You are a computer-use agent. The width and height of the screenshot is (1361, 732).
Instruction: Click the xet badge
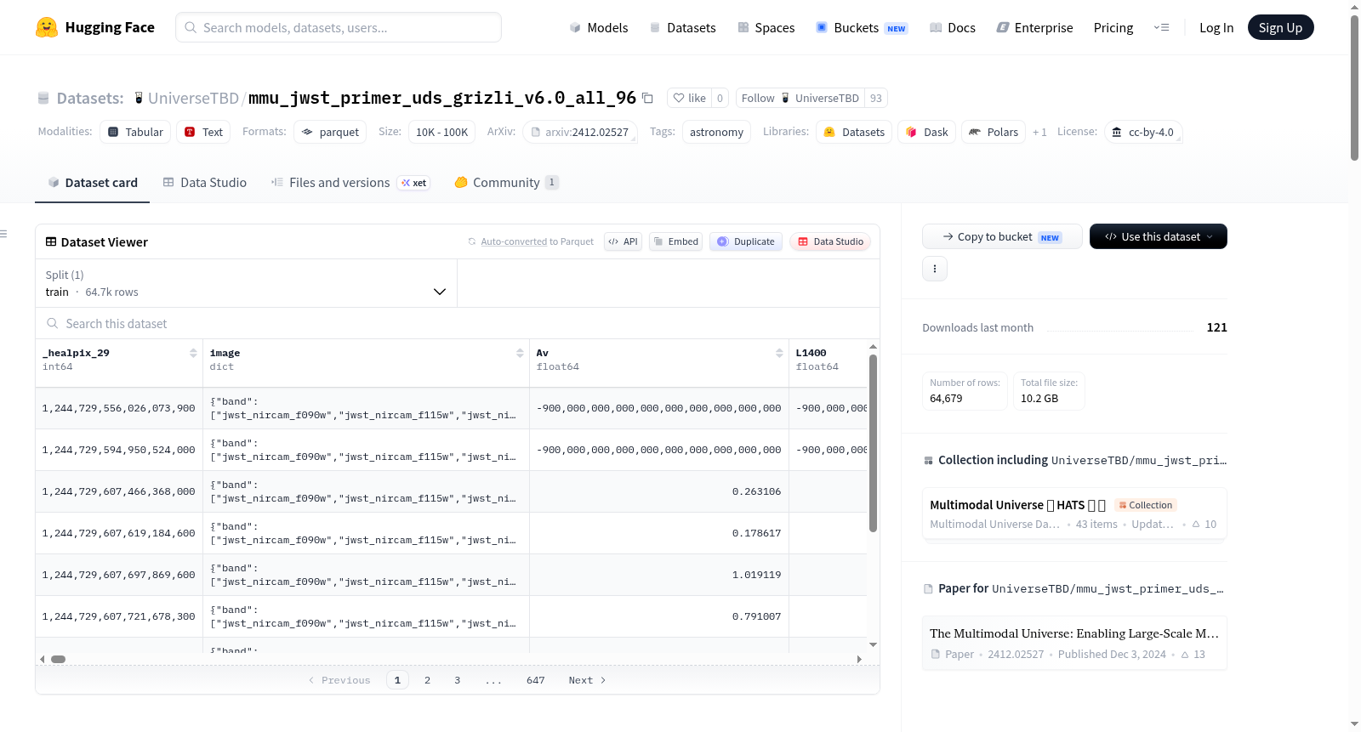(414, 183)
